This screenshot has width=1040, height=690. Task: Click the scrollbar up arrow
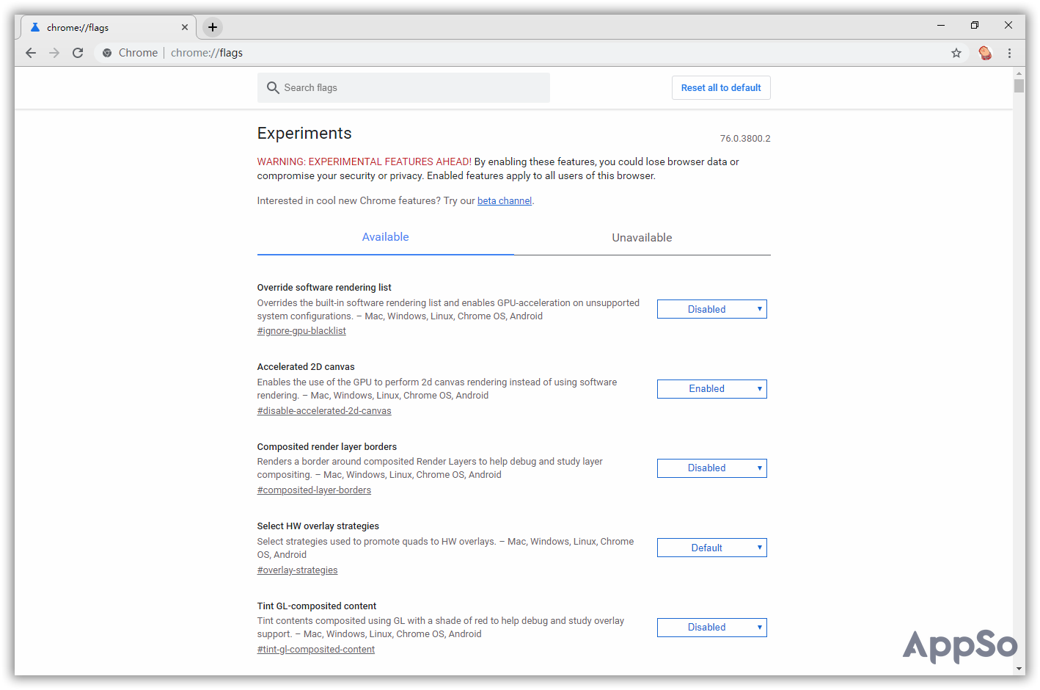[x=1019, y=73]
